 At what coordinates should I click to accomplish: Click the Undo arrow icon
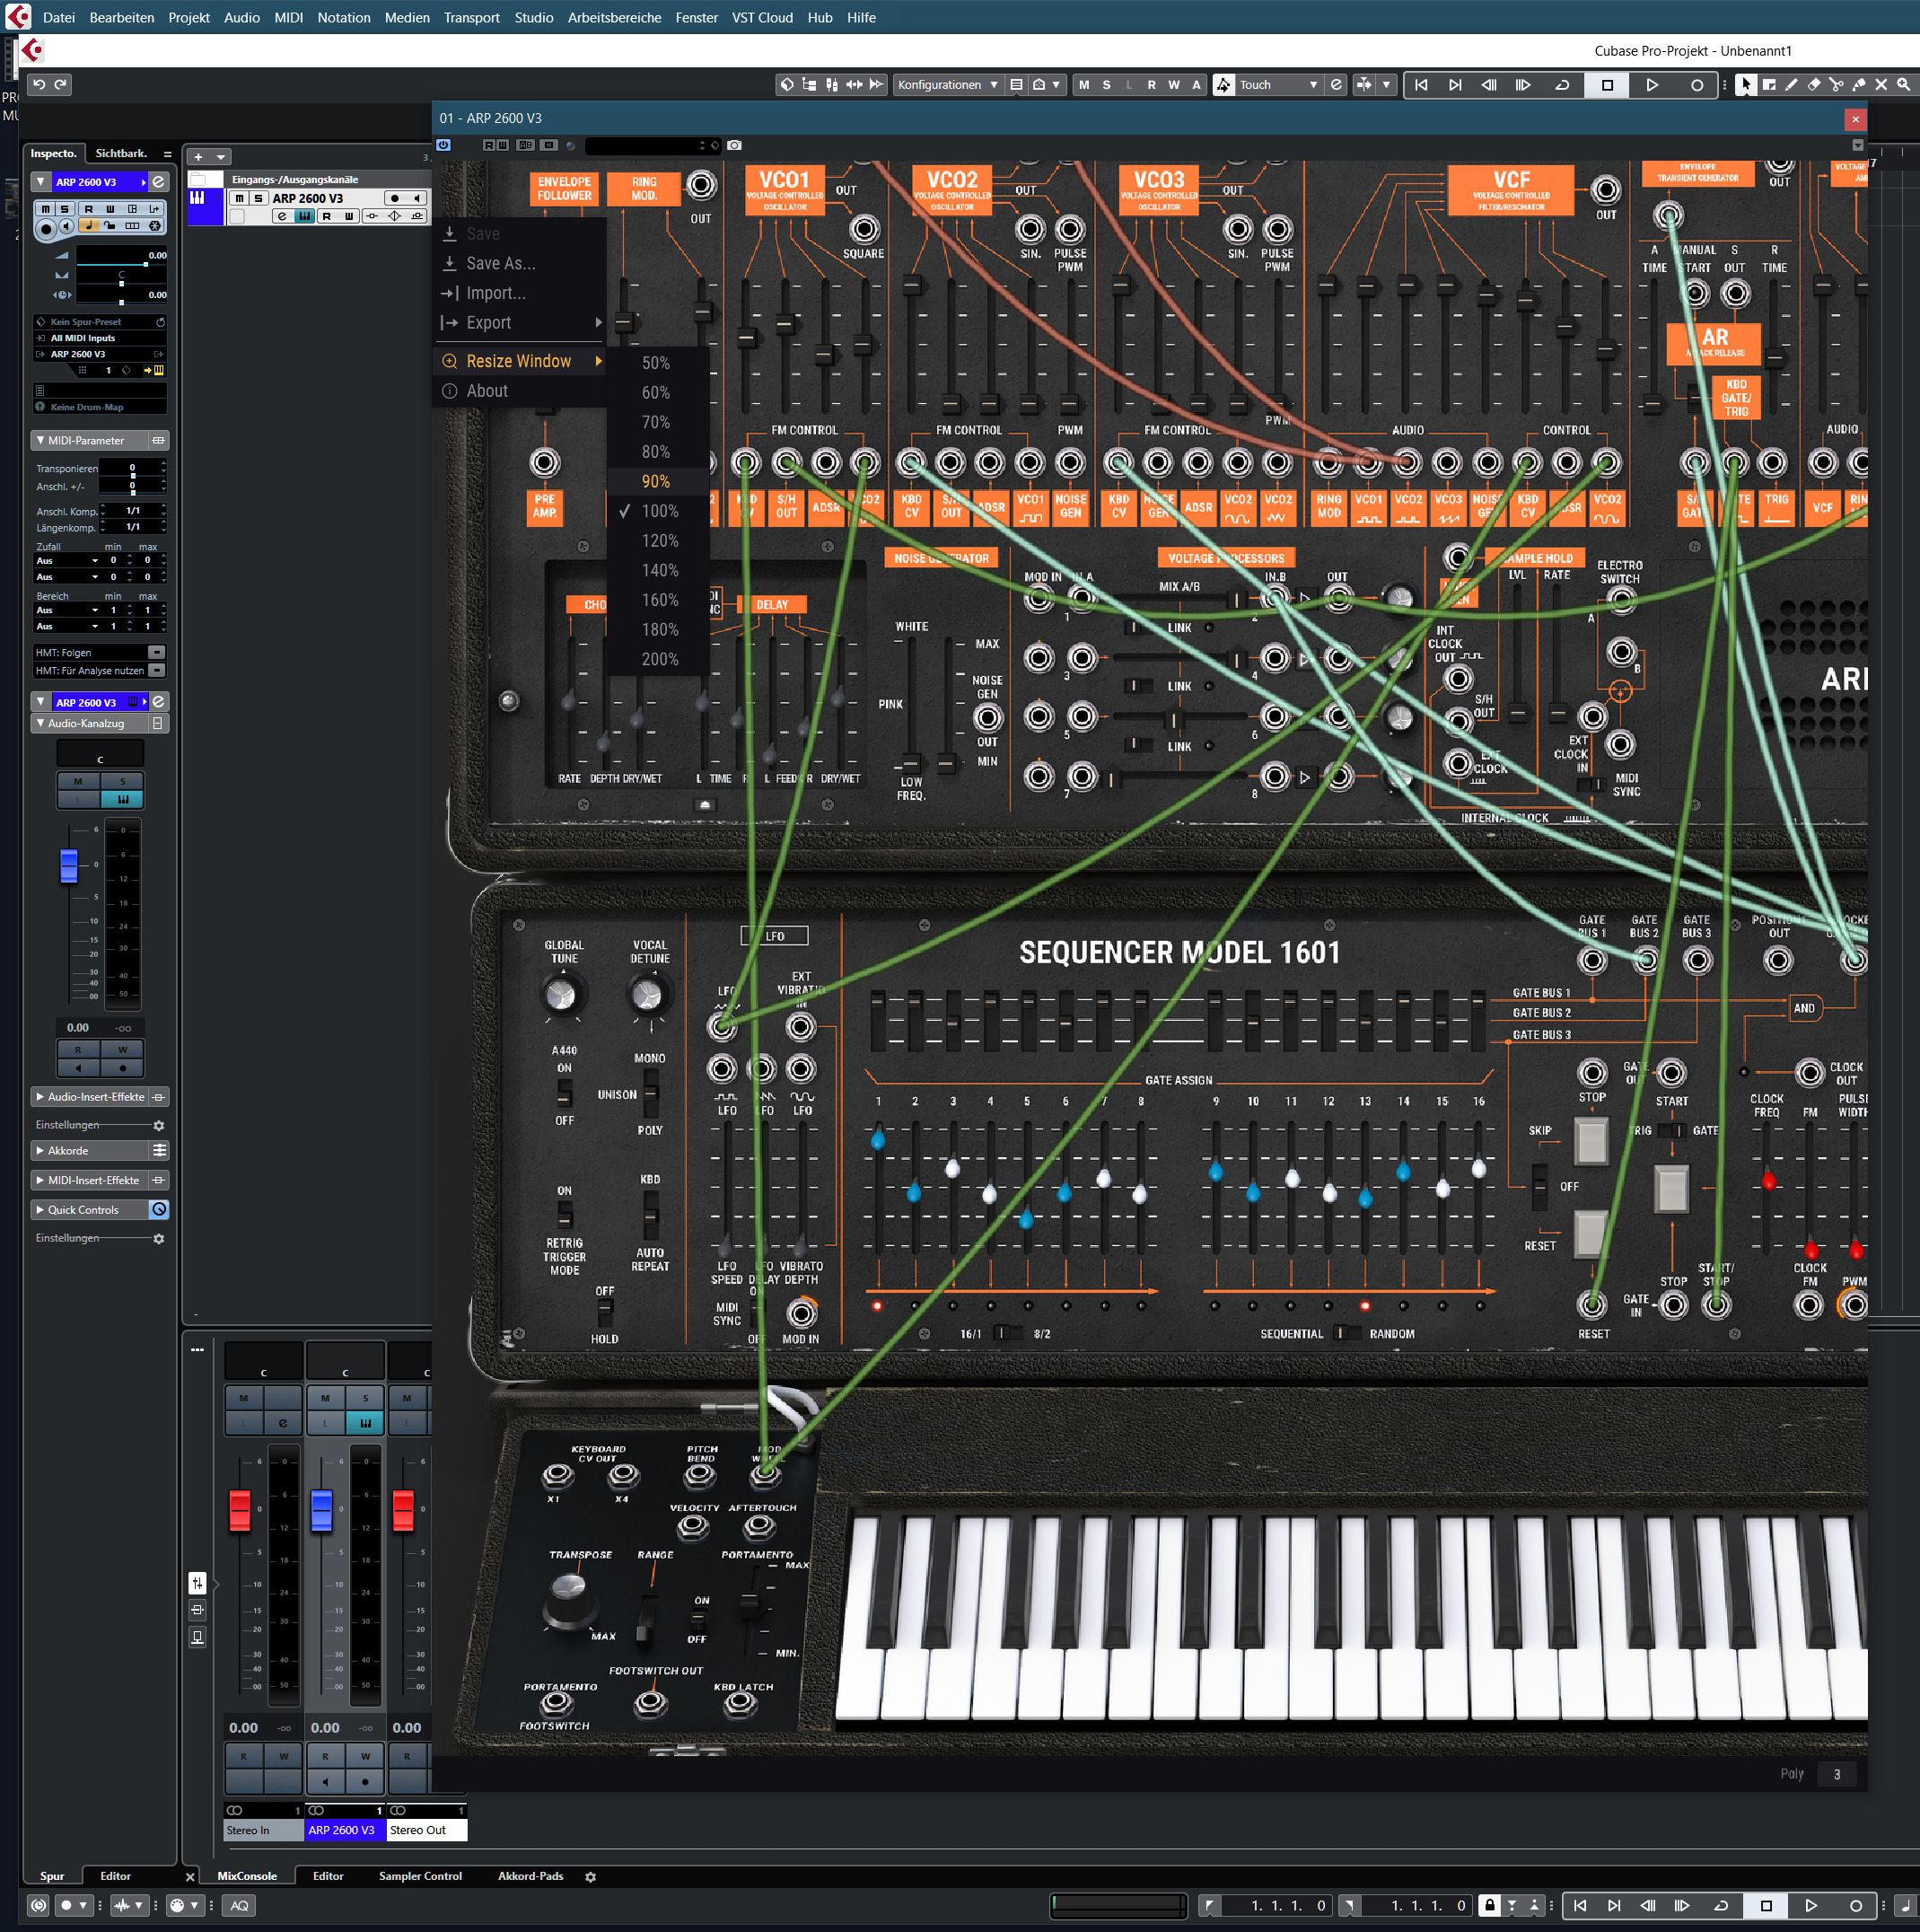(39, 85)
